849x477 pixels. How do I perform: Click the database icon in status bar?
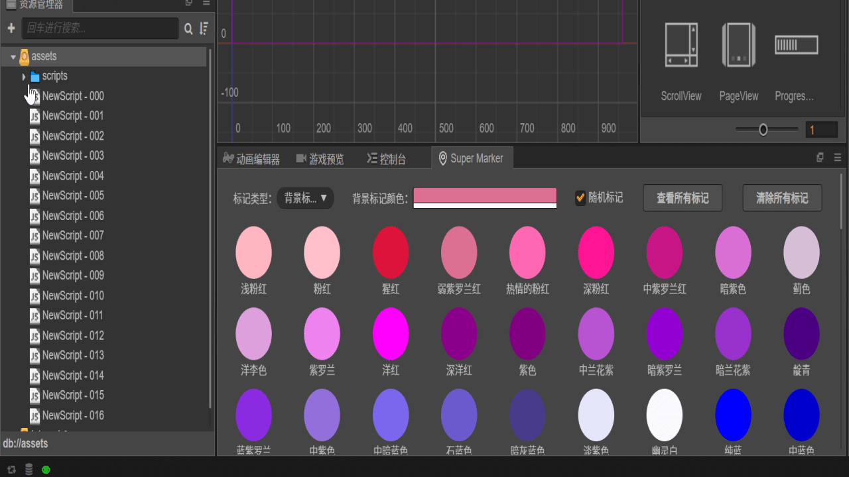pyautogui.click(x=29, y=470)
